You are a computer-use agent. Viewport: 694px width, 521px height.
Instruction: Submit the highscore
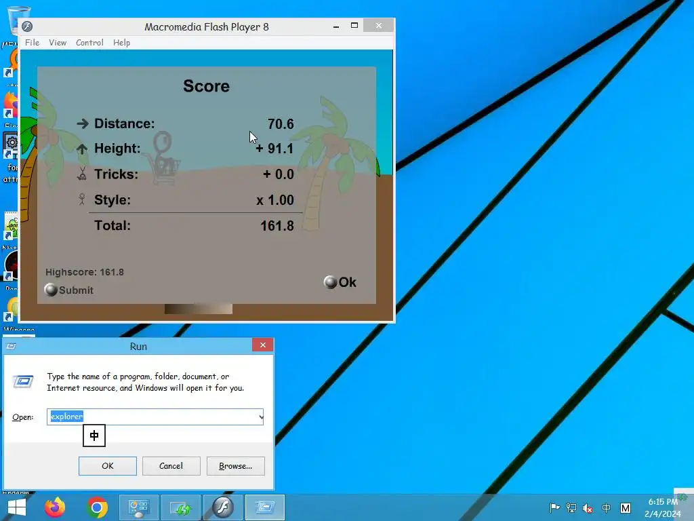point(69,290)
